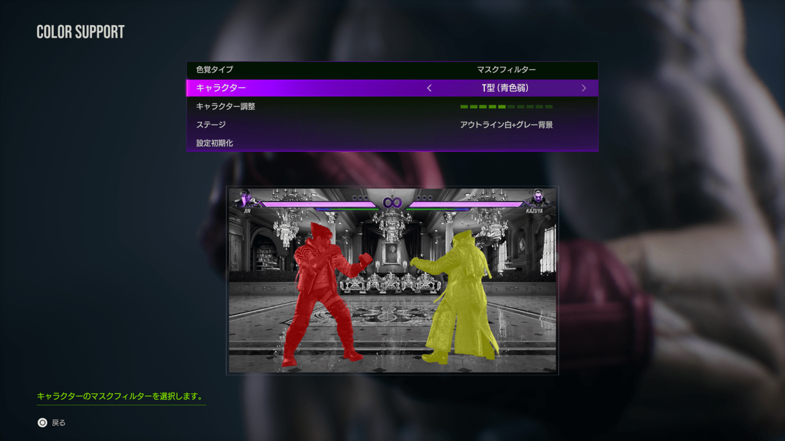Adjust the キャラクター調整 green segment bar

pyautogui.click(x=507, y=107)
